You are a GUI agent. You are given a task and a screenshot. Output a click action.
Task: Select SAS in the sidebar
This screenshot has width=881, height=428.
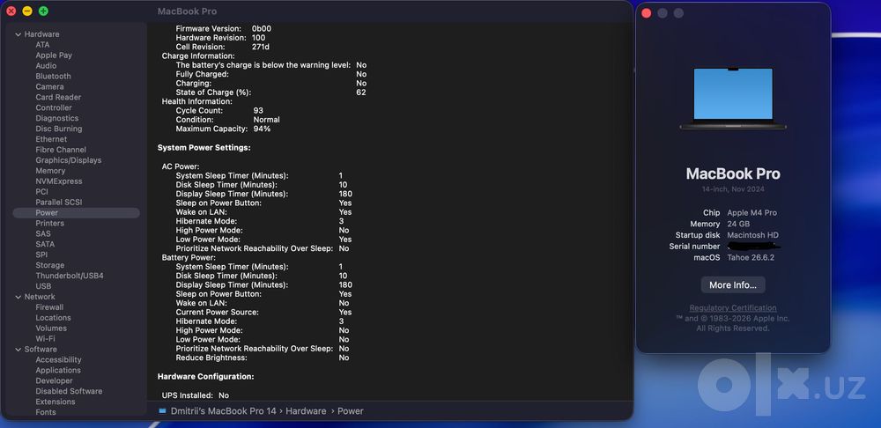pyautogui.click(x=43, y=233)
